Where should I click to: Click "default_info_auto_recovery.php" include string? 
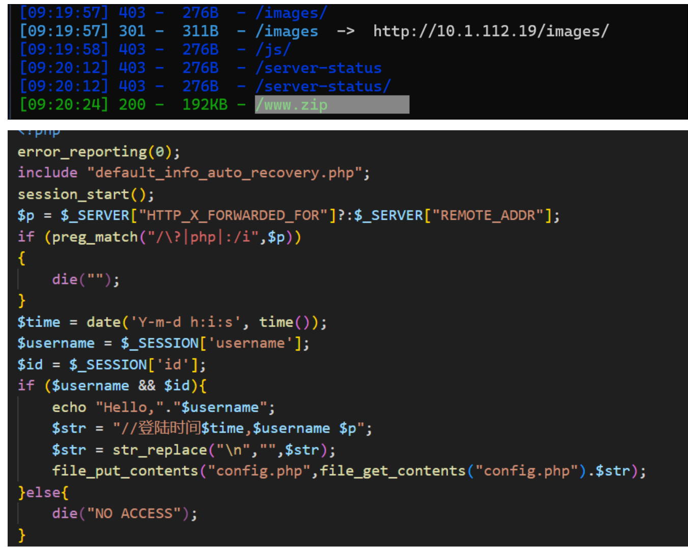(225, 173)
